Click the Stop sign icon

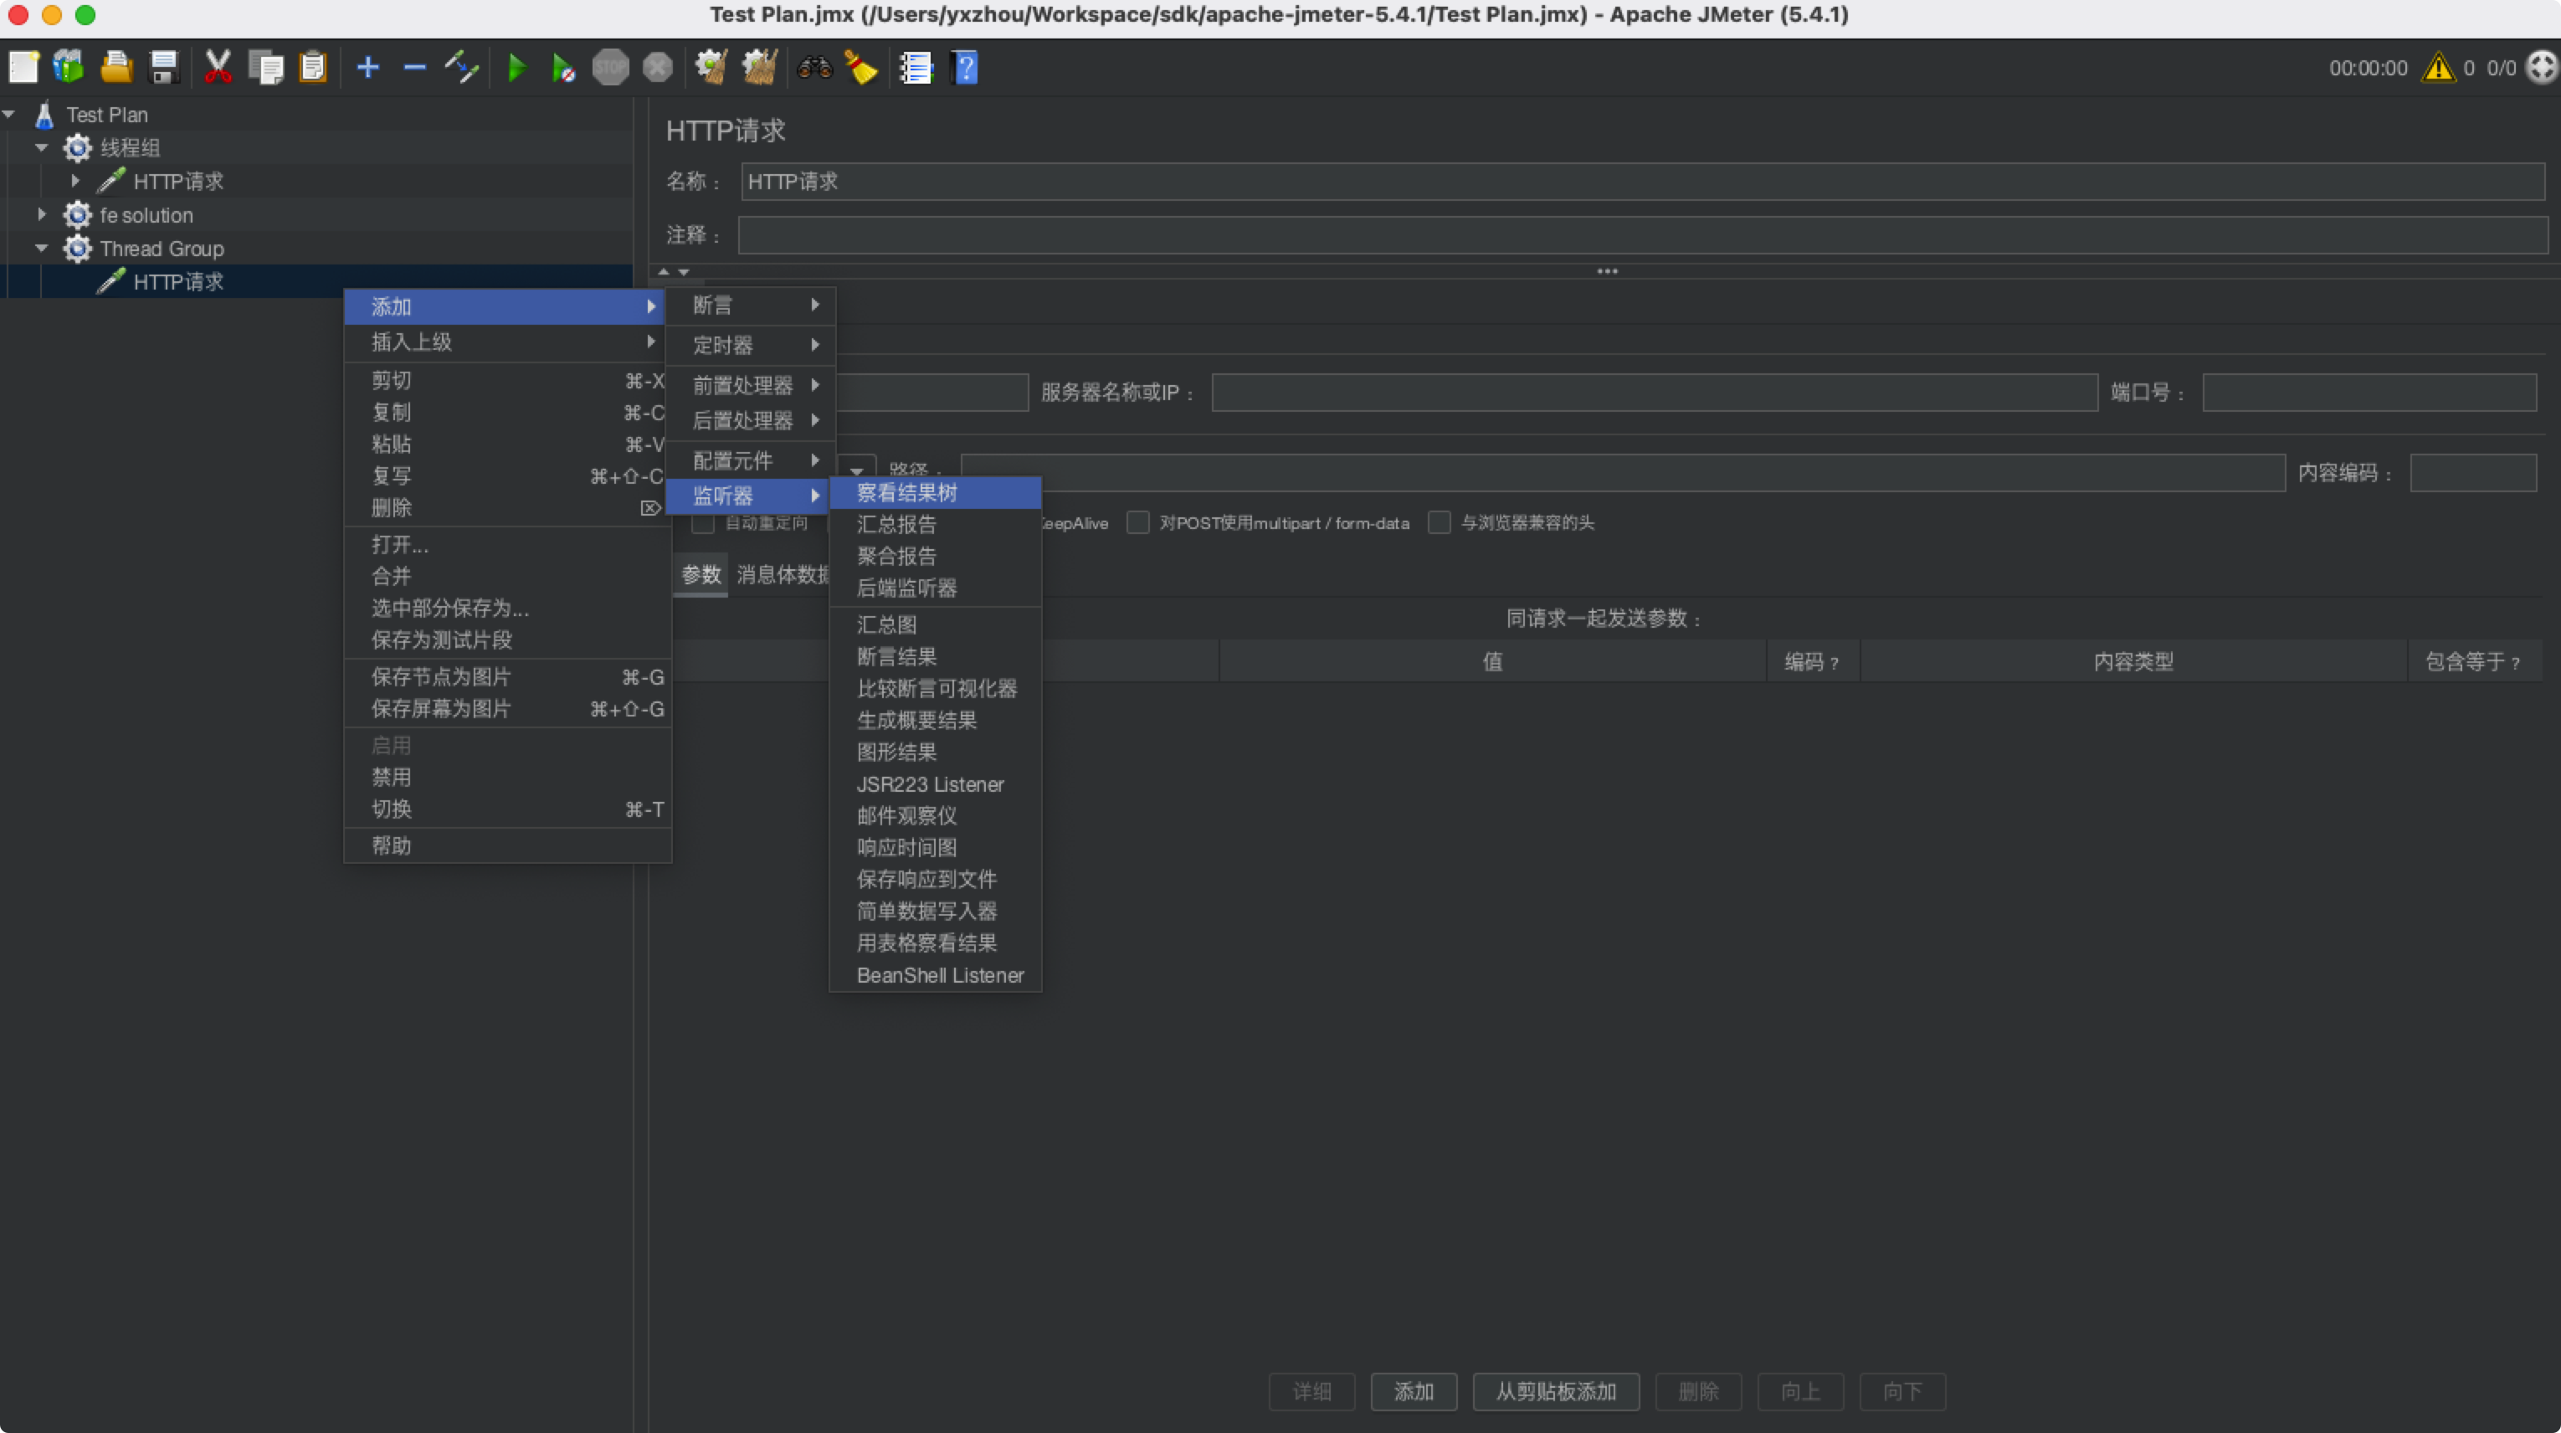(x=610, y=68)
